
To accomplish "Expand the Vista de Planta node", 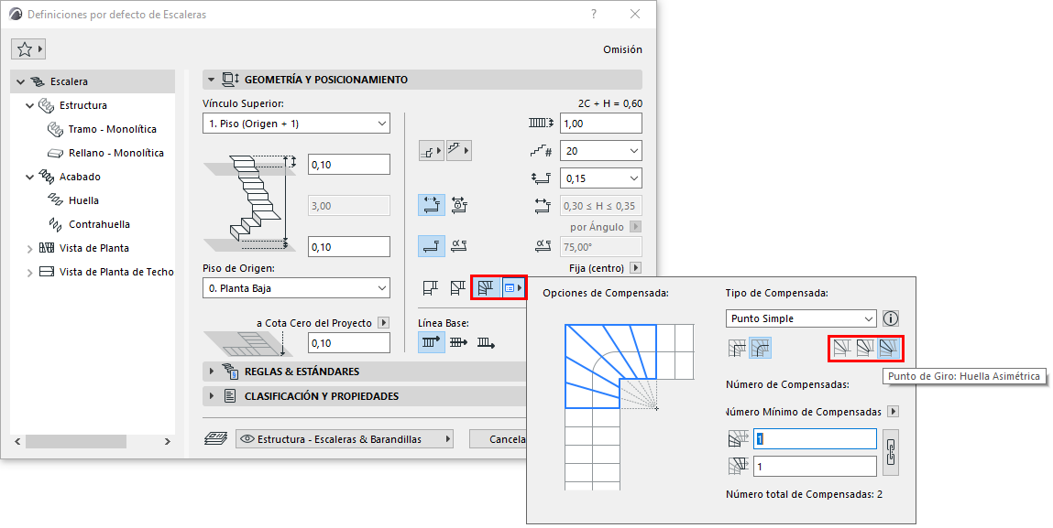I will pyautogui.click(x=29, y=249).
